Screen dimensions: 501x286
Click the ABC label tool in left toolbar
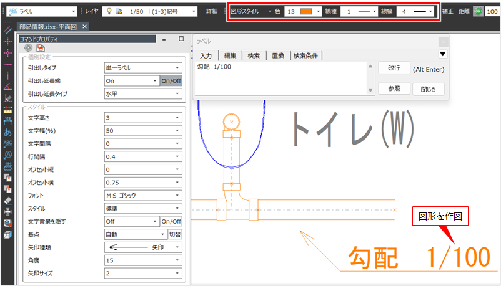point(7,143)
